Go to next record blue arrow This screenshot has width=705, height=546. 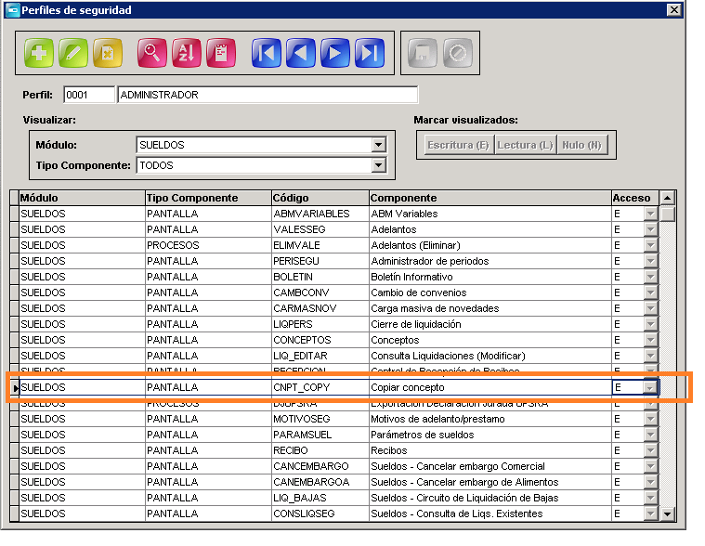335,53
